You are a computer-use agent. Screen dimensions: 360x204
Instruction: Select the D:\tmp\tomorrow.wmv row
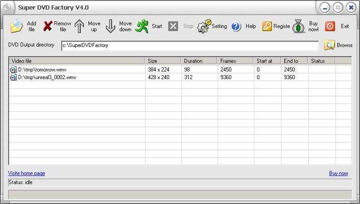(180, 69)
